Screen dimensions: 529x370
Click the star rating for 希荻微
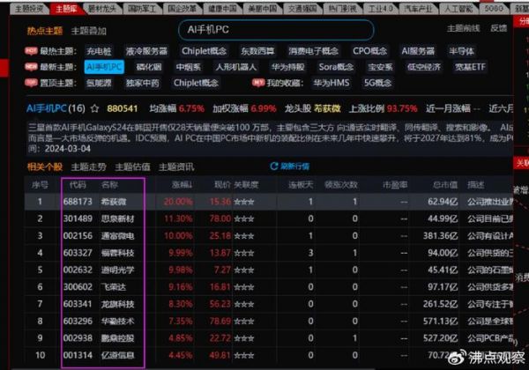pos(245,201)
